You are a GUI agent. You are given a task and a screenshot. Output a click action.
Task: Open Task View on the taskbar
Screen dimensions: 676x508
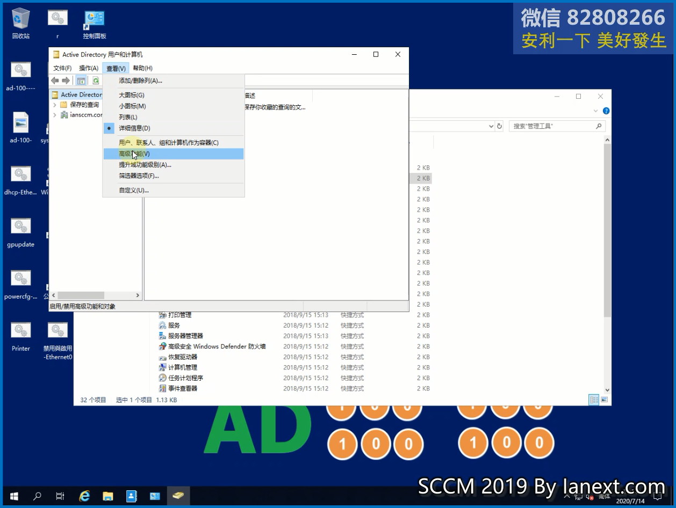click(60, 496)
